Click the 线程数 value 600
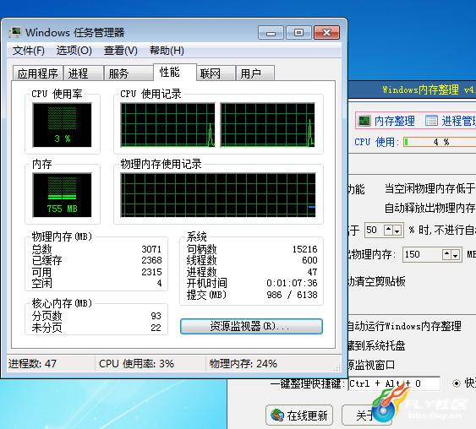 309,260
